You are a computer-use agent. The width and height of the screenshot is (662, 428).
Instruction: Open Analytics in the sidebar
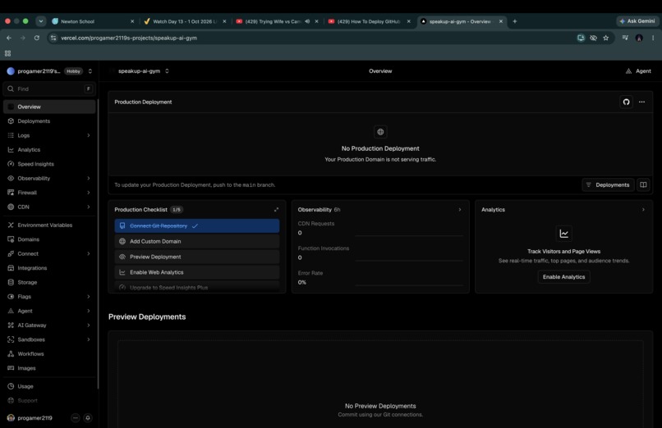point(49,149)
